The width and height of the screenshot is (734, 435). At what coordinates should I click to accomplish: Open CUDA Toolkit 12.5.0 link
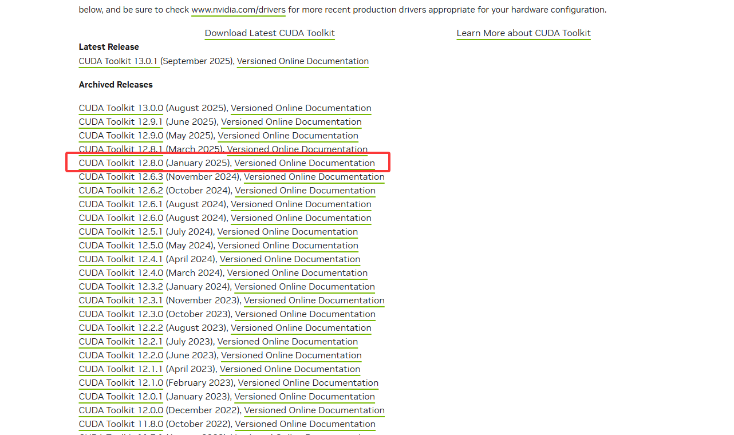coord(121,246)
